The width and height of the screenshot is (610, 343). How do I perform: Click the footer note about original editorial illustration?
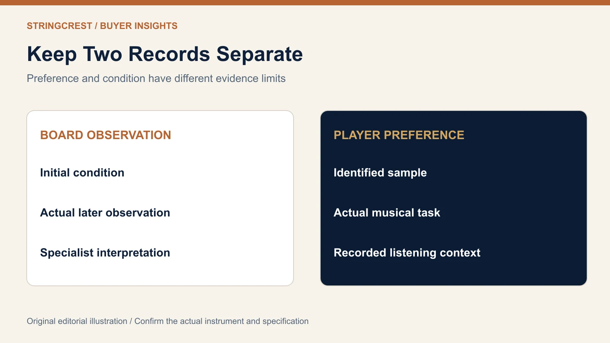168,321
